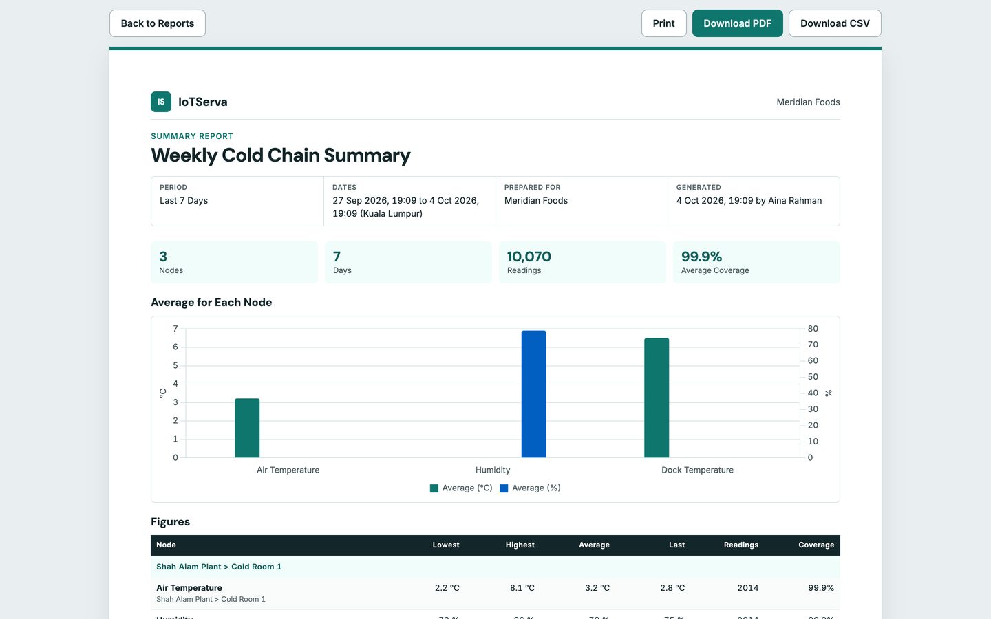Viewport: 991px width, 619px height.
Task: Click the generated by Aina Rahman text
Action: [749, 201]
